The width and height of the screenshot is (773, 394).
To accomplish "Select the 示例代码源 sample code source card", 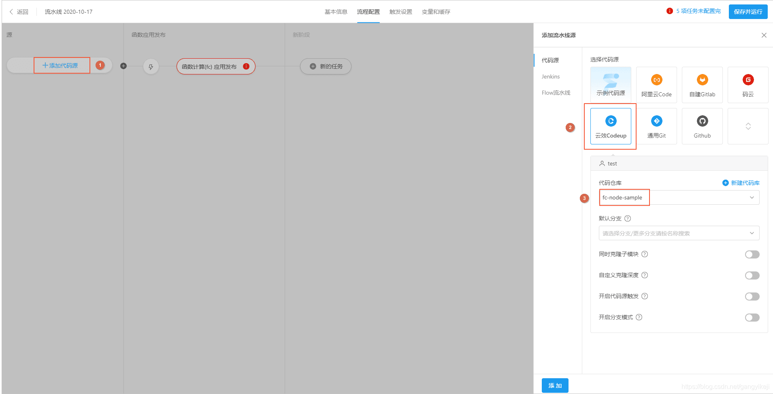I will (x=611, y=85).
